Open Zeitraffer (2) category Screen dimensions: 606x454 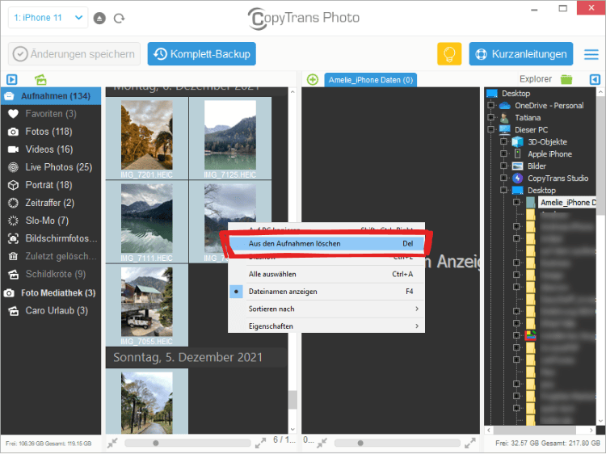point(51,203)
